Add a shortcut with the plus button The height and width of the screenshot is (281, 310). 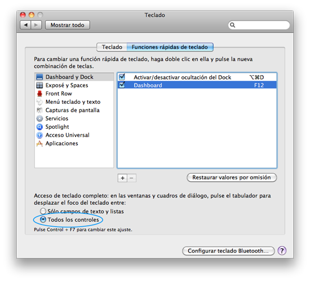point(122,178)
